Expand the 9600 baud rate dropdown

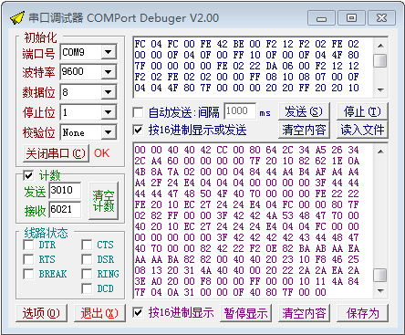[108, 72]
